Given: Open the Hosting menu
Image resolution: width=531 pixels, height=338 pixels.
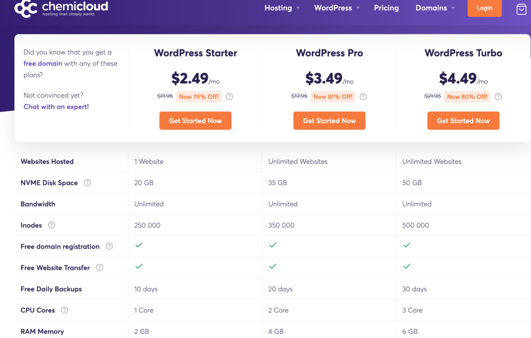Looking at the screenshot, I should click(x=278, y=8).
